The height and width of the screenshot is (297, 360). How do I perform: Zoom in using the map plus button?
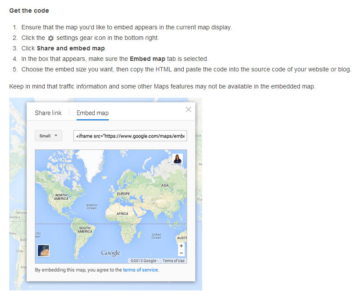tap(182, 246)
